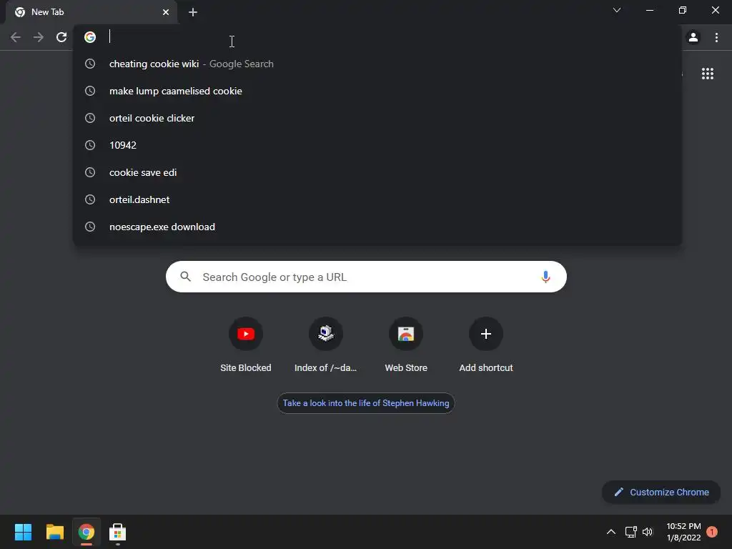This screenshot has height=549, width=732.
Task: Select suggestion cheating cookie wiki
Action: pos(377,64)
